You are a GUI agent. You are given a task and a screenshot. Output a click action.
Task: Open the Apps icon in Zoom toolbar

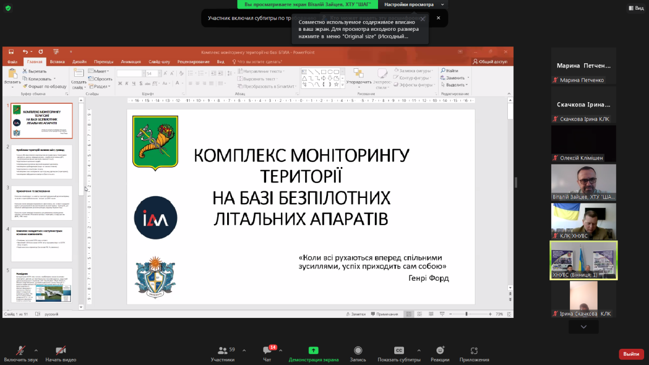[474, 350]
